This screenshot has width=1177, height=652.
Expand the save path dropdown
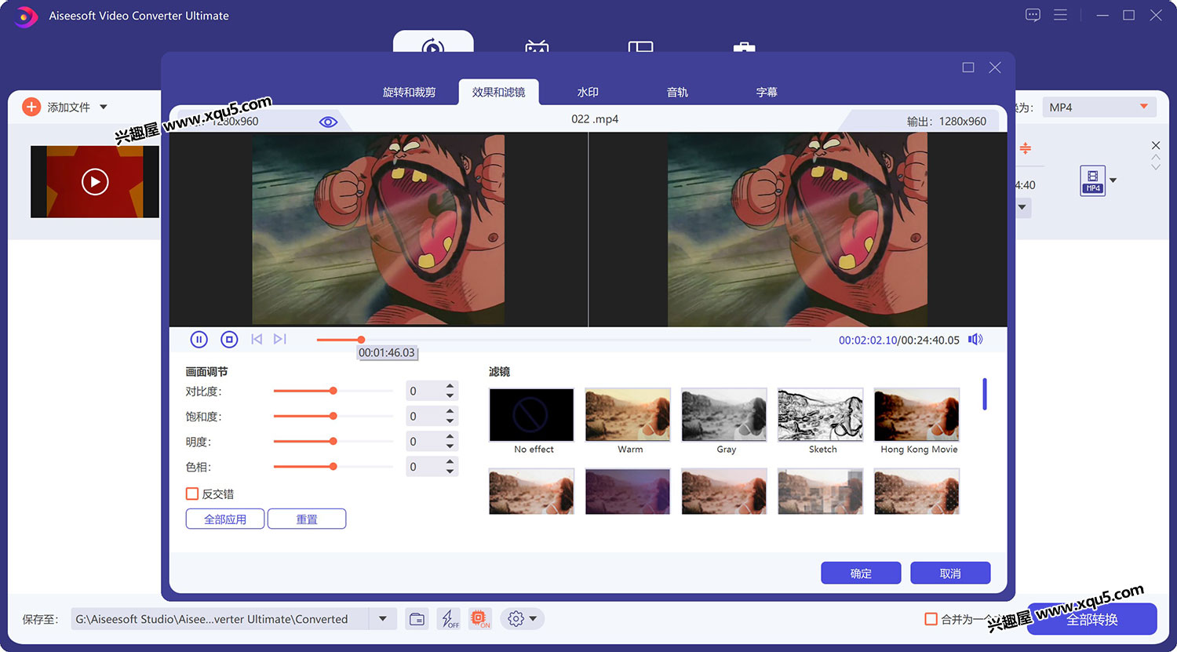[382, 619]
